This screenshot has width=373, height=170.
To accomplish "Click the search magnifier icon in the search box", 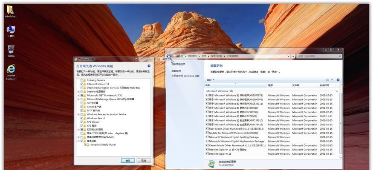I will [x=340, y=57].
